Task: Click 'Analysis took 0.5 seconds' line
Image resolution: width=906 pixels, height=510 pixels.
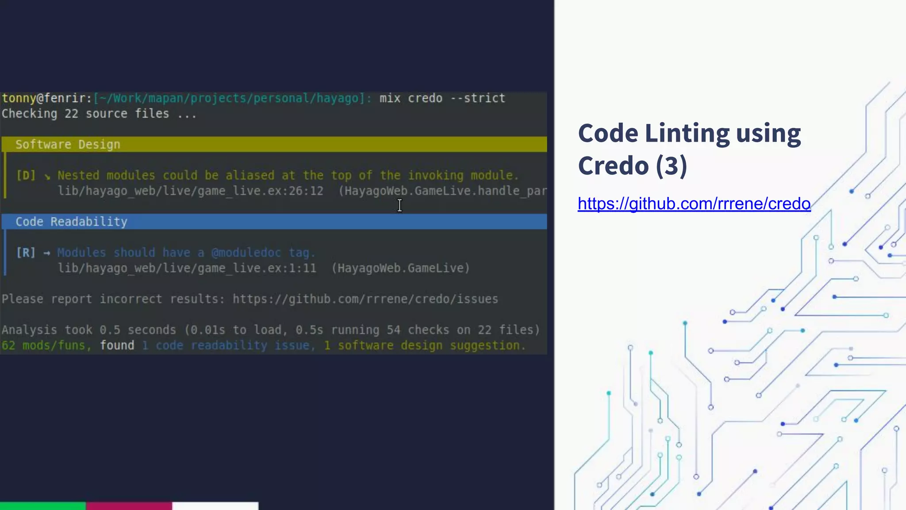Action: click(271, 330)
